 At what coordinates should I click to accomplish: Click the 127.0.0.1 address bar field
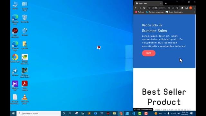pos(159,8)
